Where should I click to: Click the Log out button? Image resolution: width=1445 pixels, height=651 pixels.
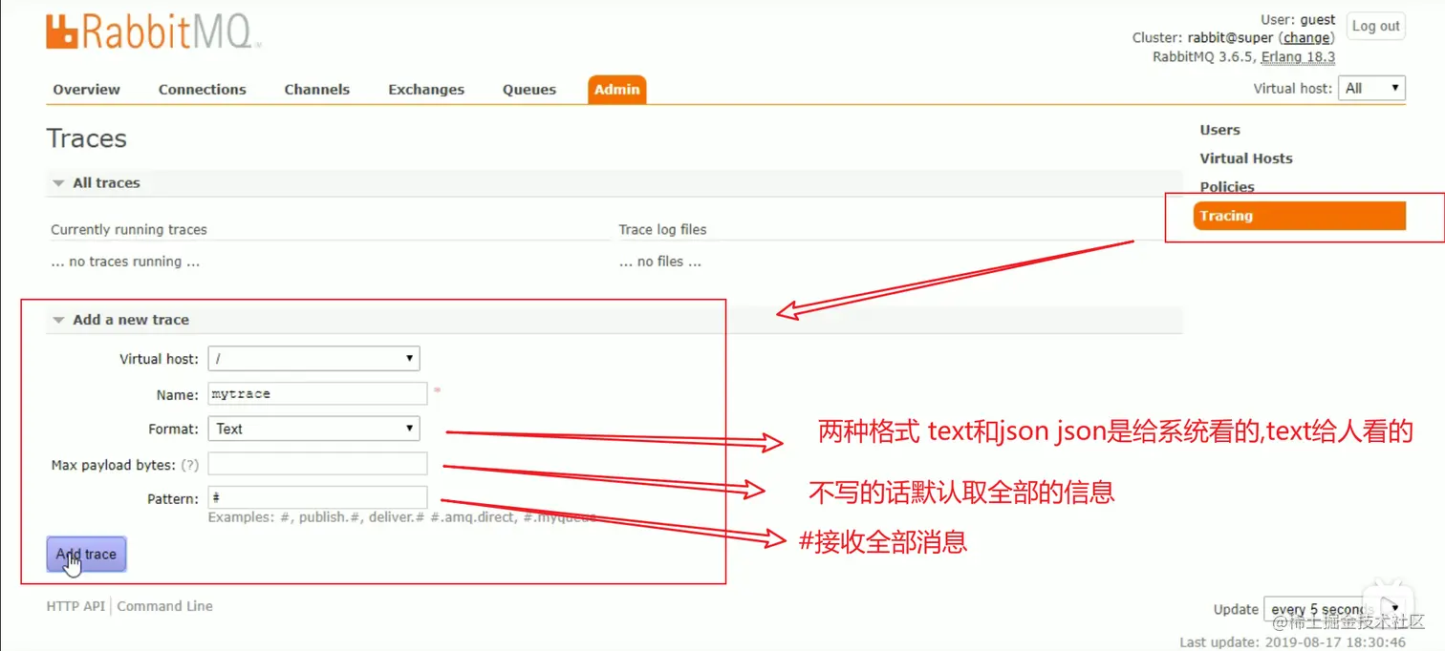click(1375, 26)
